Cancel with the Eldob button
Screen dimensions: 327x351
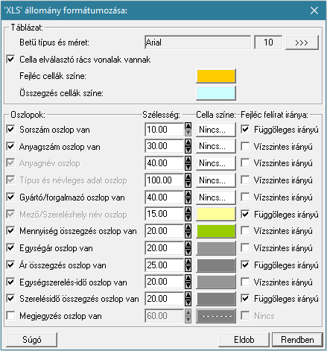pos(244,340)
